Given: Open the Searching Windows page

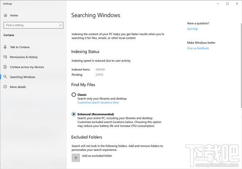Looking at the screenshot, I should click(23, 77).
